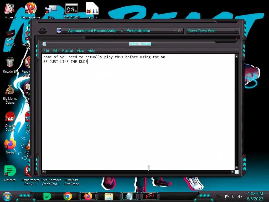Screen dimensions: 269x202
Task: Click the breadcrumb double chevron in Control Panel
Action: (64, 31)
